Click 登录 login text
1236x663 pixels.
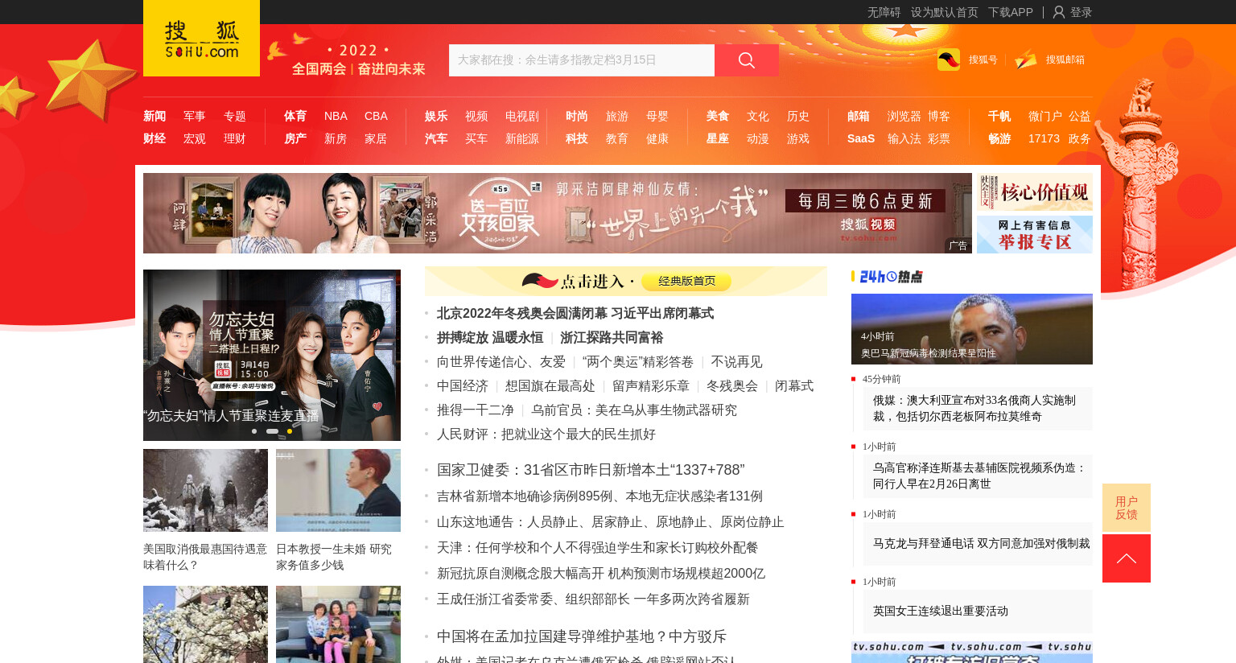click(x=1081, y=12)
